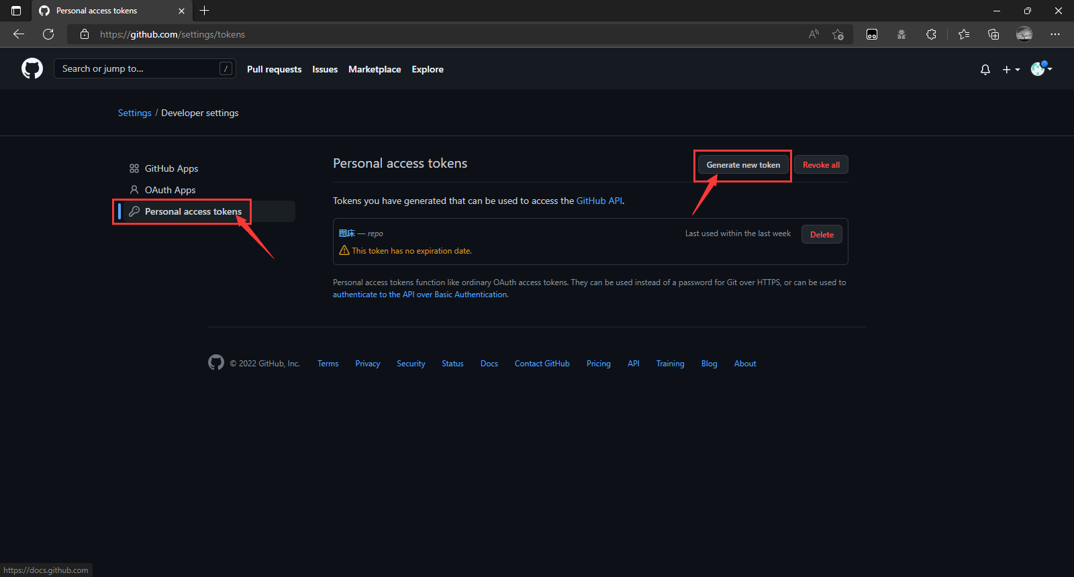The image size is (1074, 577).
Task: Click the figure-shaped extension icon in toolbar
Action: pyautogui.click(x=901, y=34)
